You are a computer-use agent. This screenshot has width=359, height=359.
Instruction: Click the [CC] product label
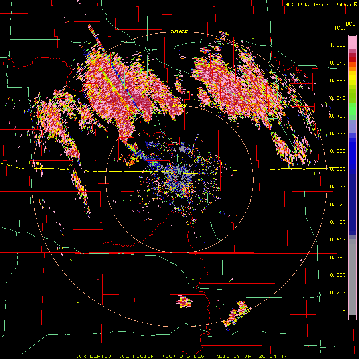click(x=341, y=28)
